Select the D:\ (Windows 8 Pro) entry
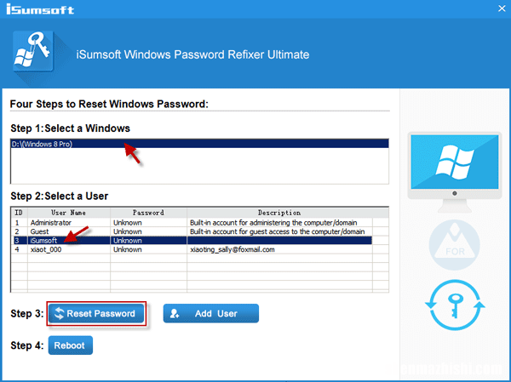Image resolution: width=511 pixels, height=382 pixels. point(53,145)
